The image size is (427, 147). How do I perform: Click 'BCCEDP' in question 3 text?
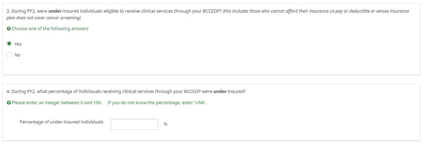click(212, 11)
